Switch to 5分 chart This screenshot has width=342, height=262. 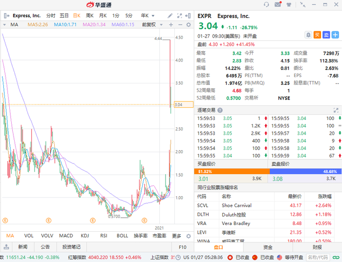coord(128,16)
